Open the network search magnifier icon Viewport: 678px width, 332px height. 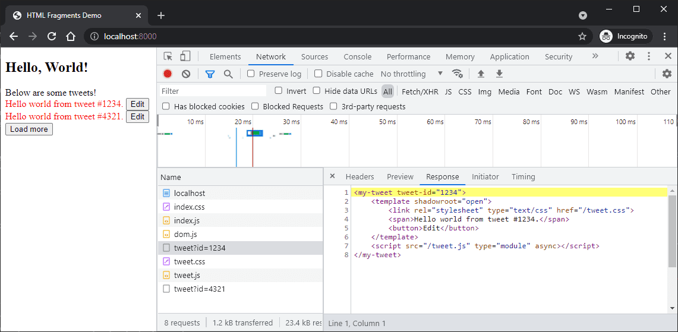(228, 74)
